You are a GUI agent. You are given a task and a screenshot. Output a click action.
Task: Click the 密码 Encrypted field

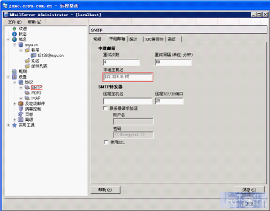pos(133,135)
